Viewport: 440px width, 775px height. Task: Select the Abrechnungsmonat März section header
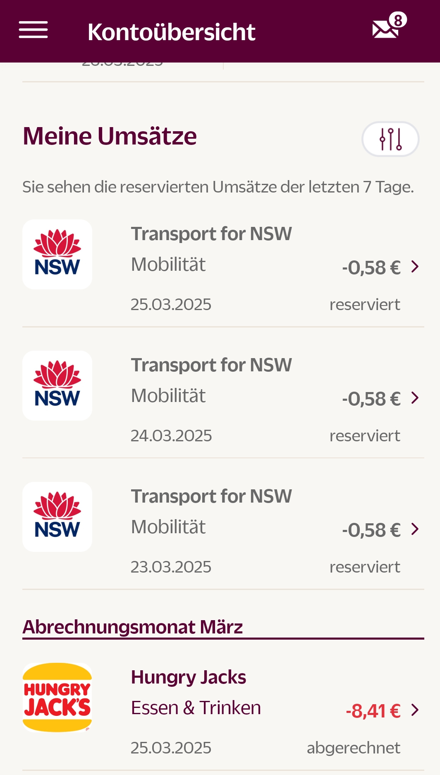point(133,627)
